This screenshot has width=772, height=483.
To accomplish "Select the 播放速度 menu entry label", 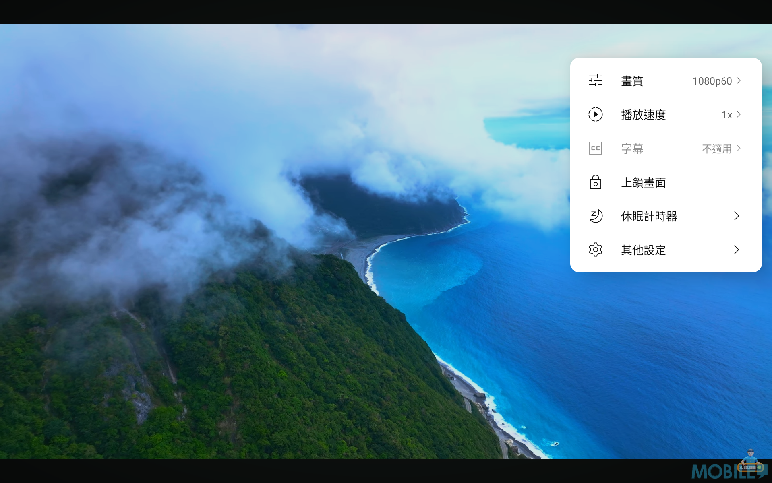I will click(643, 115).
